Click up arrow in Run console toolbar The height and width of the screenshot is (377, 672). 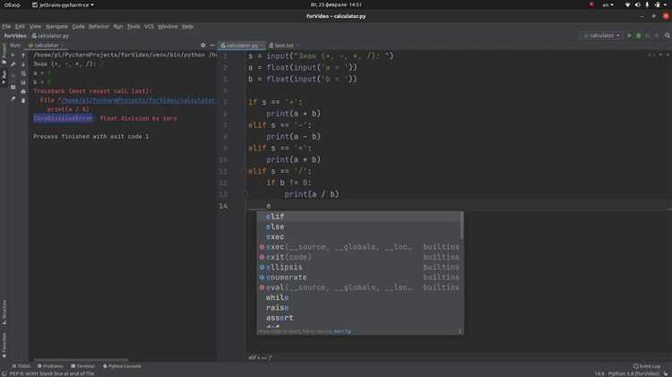coord(23,56)
